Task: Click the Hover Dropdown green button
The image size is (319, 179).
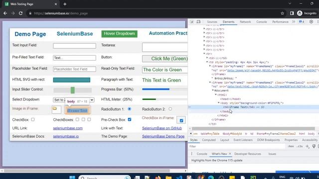Action: tap(120, 34)
